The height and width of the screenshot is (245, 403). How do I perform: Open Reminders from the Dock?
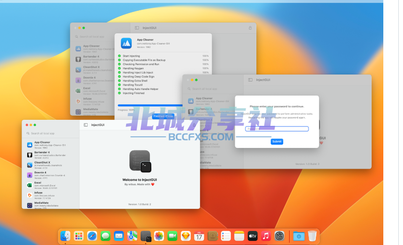point(226,236)
